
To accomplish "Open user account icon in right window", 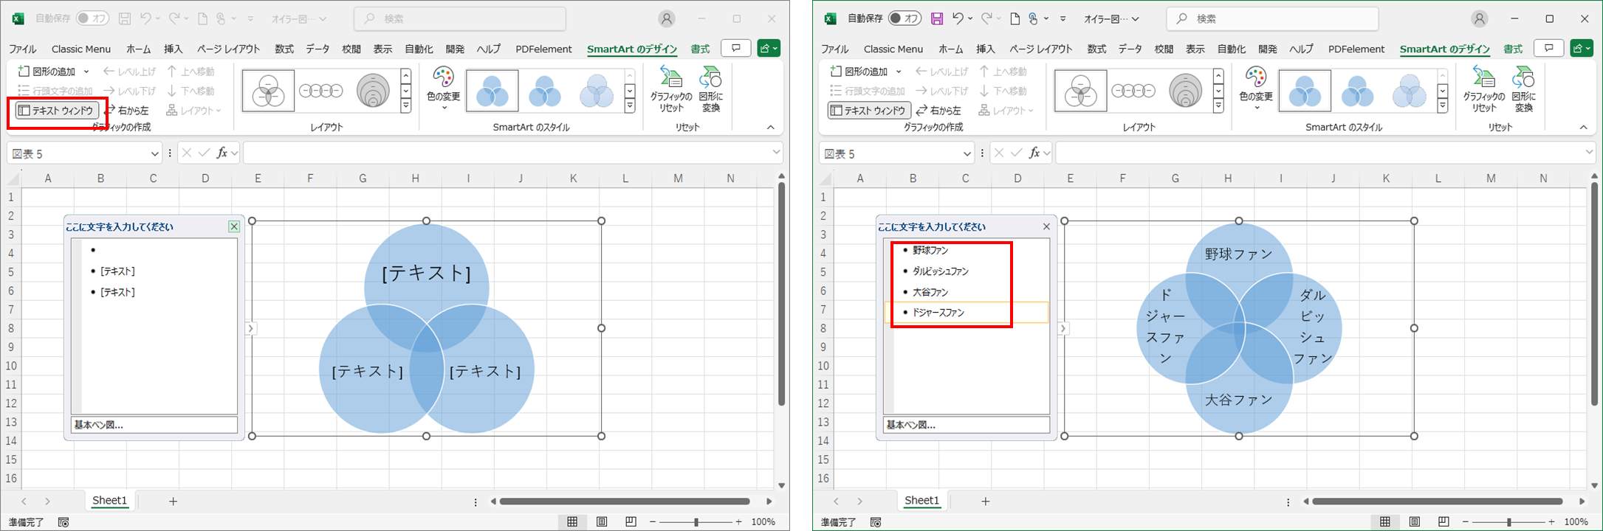I will 1479,18.
